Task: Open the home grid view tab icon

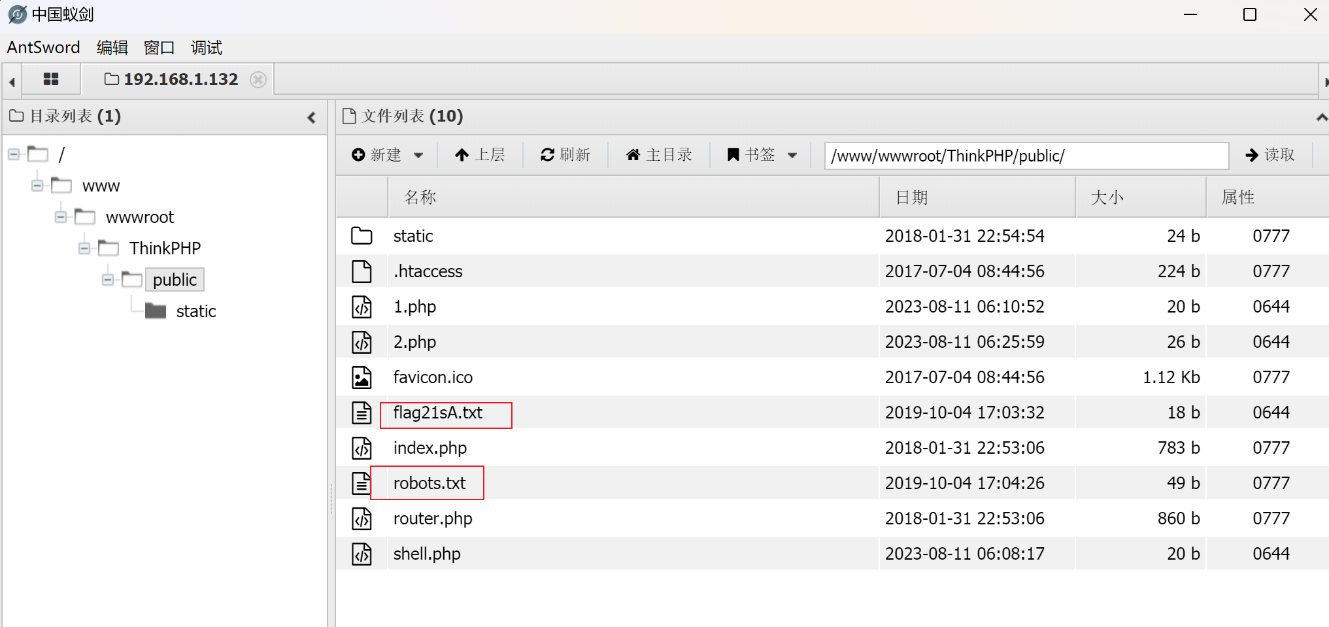Action: (51, 79)
